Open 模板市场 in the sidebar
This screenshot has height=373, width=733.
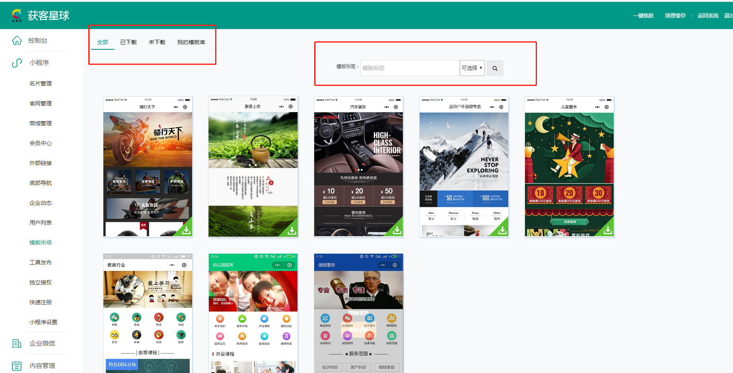[x=41, y=243]
